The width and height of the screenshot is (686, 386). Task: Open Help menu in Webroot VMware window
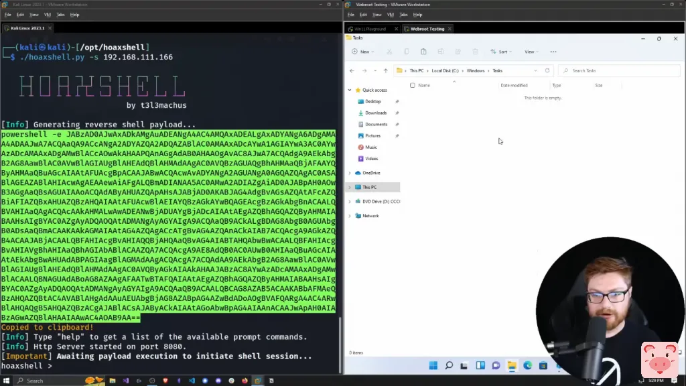tap(417, 15)
